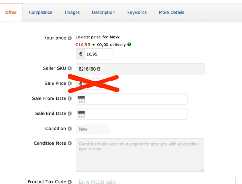The width and height of the screenshot is (242, 184).
Task: Open the More Details tab
Action: click(x=172, y=12)
